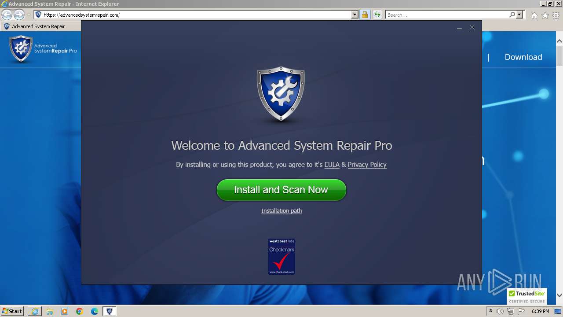Focus the Search box in the browser
This screenshot has height=317, width=563.
(446, 15)
